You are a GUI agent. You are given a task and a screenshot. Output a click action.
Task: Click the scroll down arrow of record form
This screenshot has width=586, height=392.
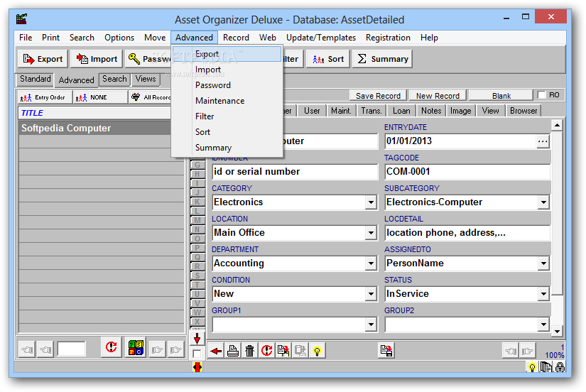click(x=557, y=331)
